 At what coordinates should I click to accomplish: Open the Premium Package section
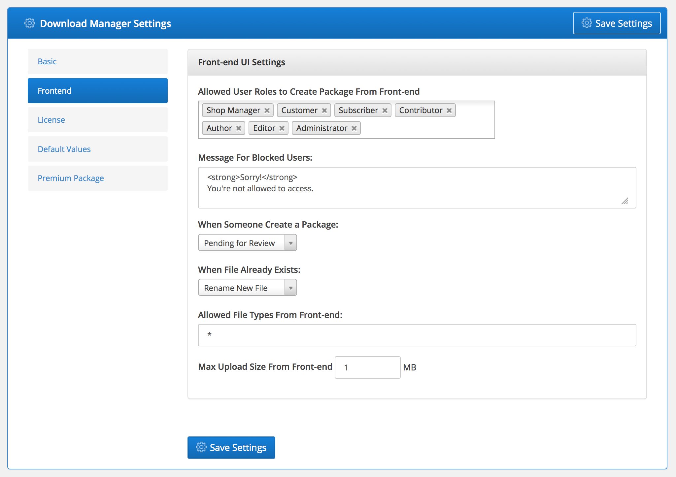click(71, 178)
